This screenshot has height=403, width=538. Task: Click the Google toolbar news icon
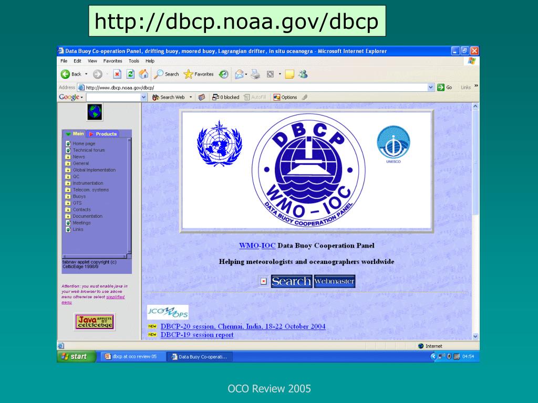202,97
